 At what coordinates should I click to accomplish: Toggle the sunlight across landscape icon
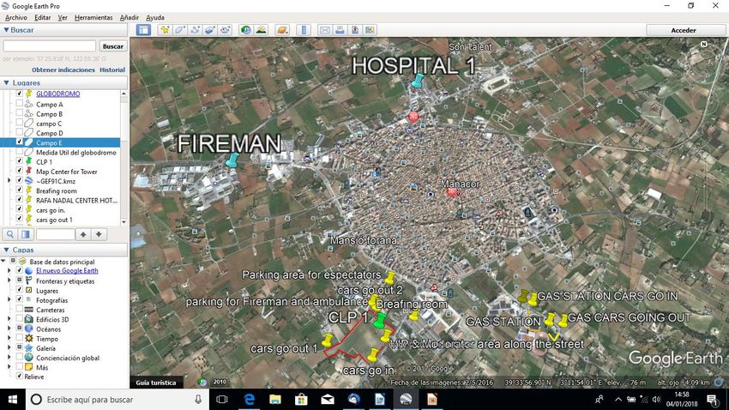tap(262, 30)
